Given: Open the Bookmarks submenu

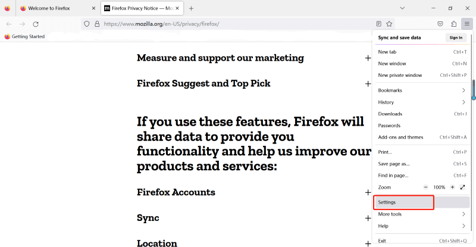Looking at the screenshot, I should click(x=422, y=90).
